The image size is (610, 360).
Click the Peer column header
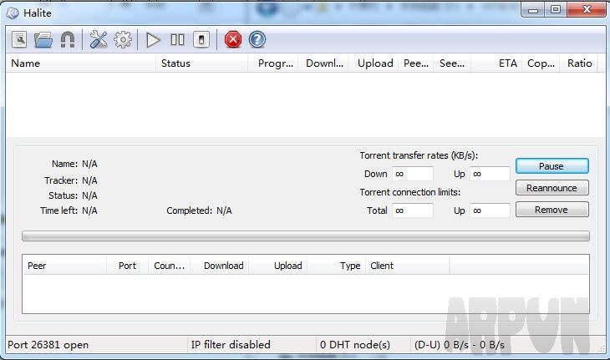[64, 266]
